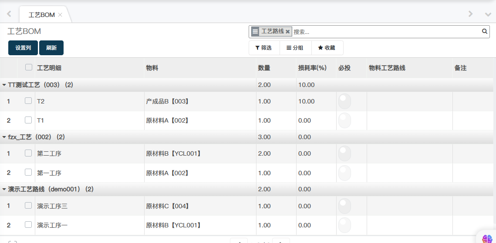Collapse the TT测试工艺 (003) group
This screenshot has width=496, height=243.
[4, 85]
